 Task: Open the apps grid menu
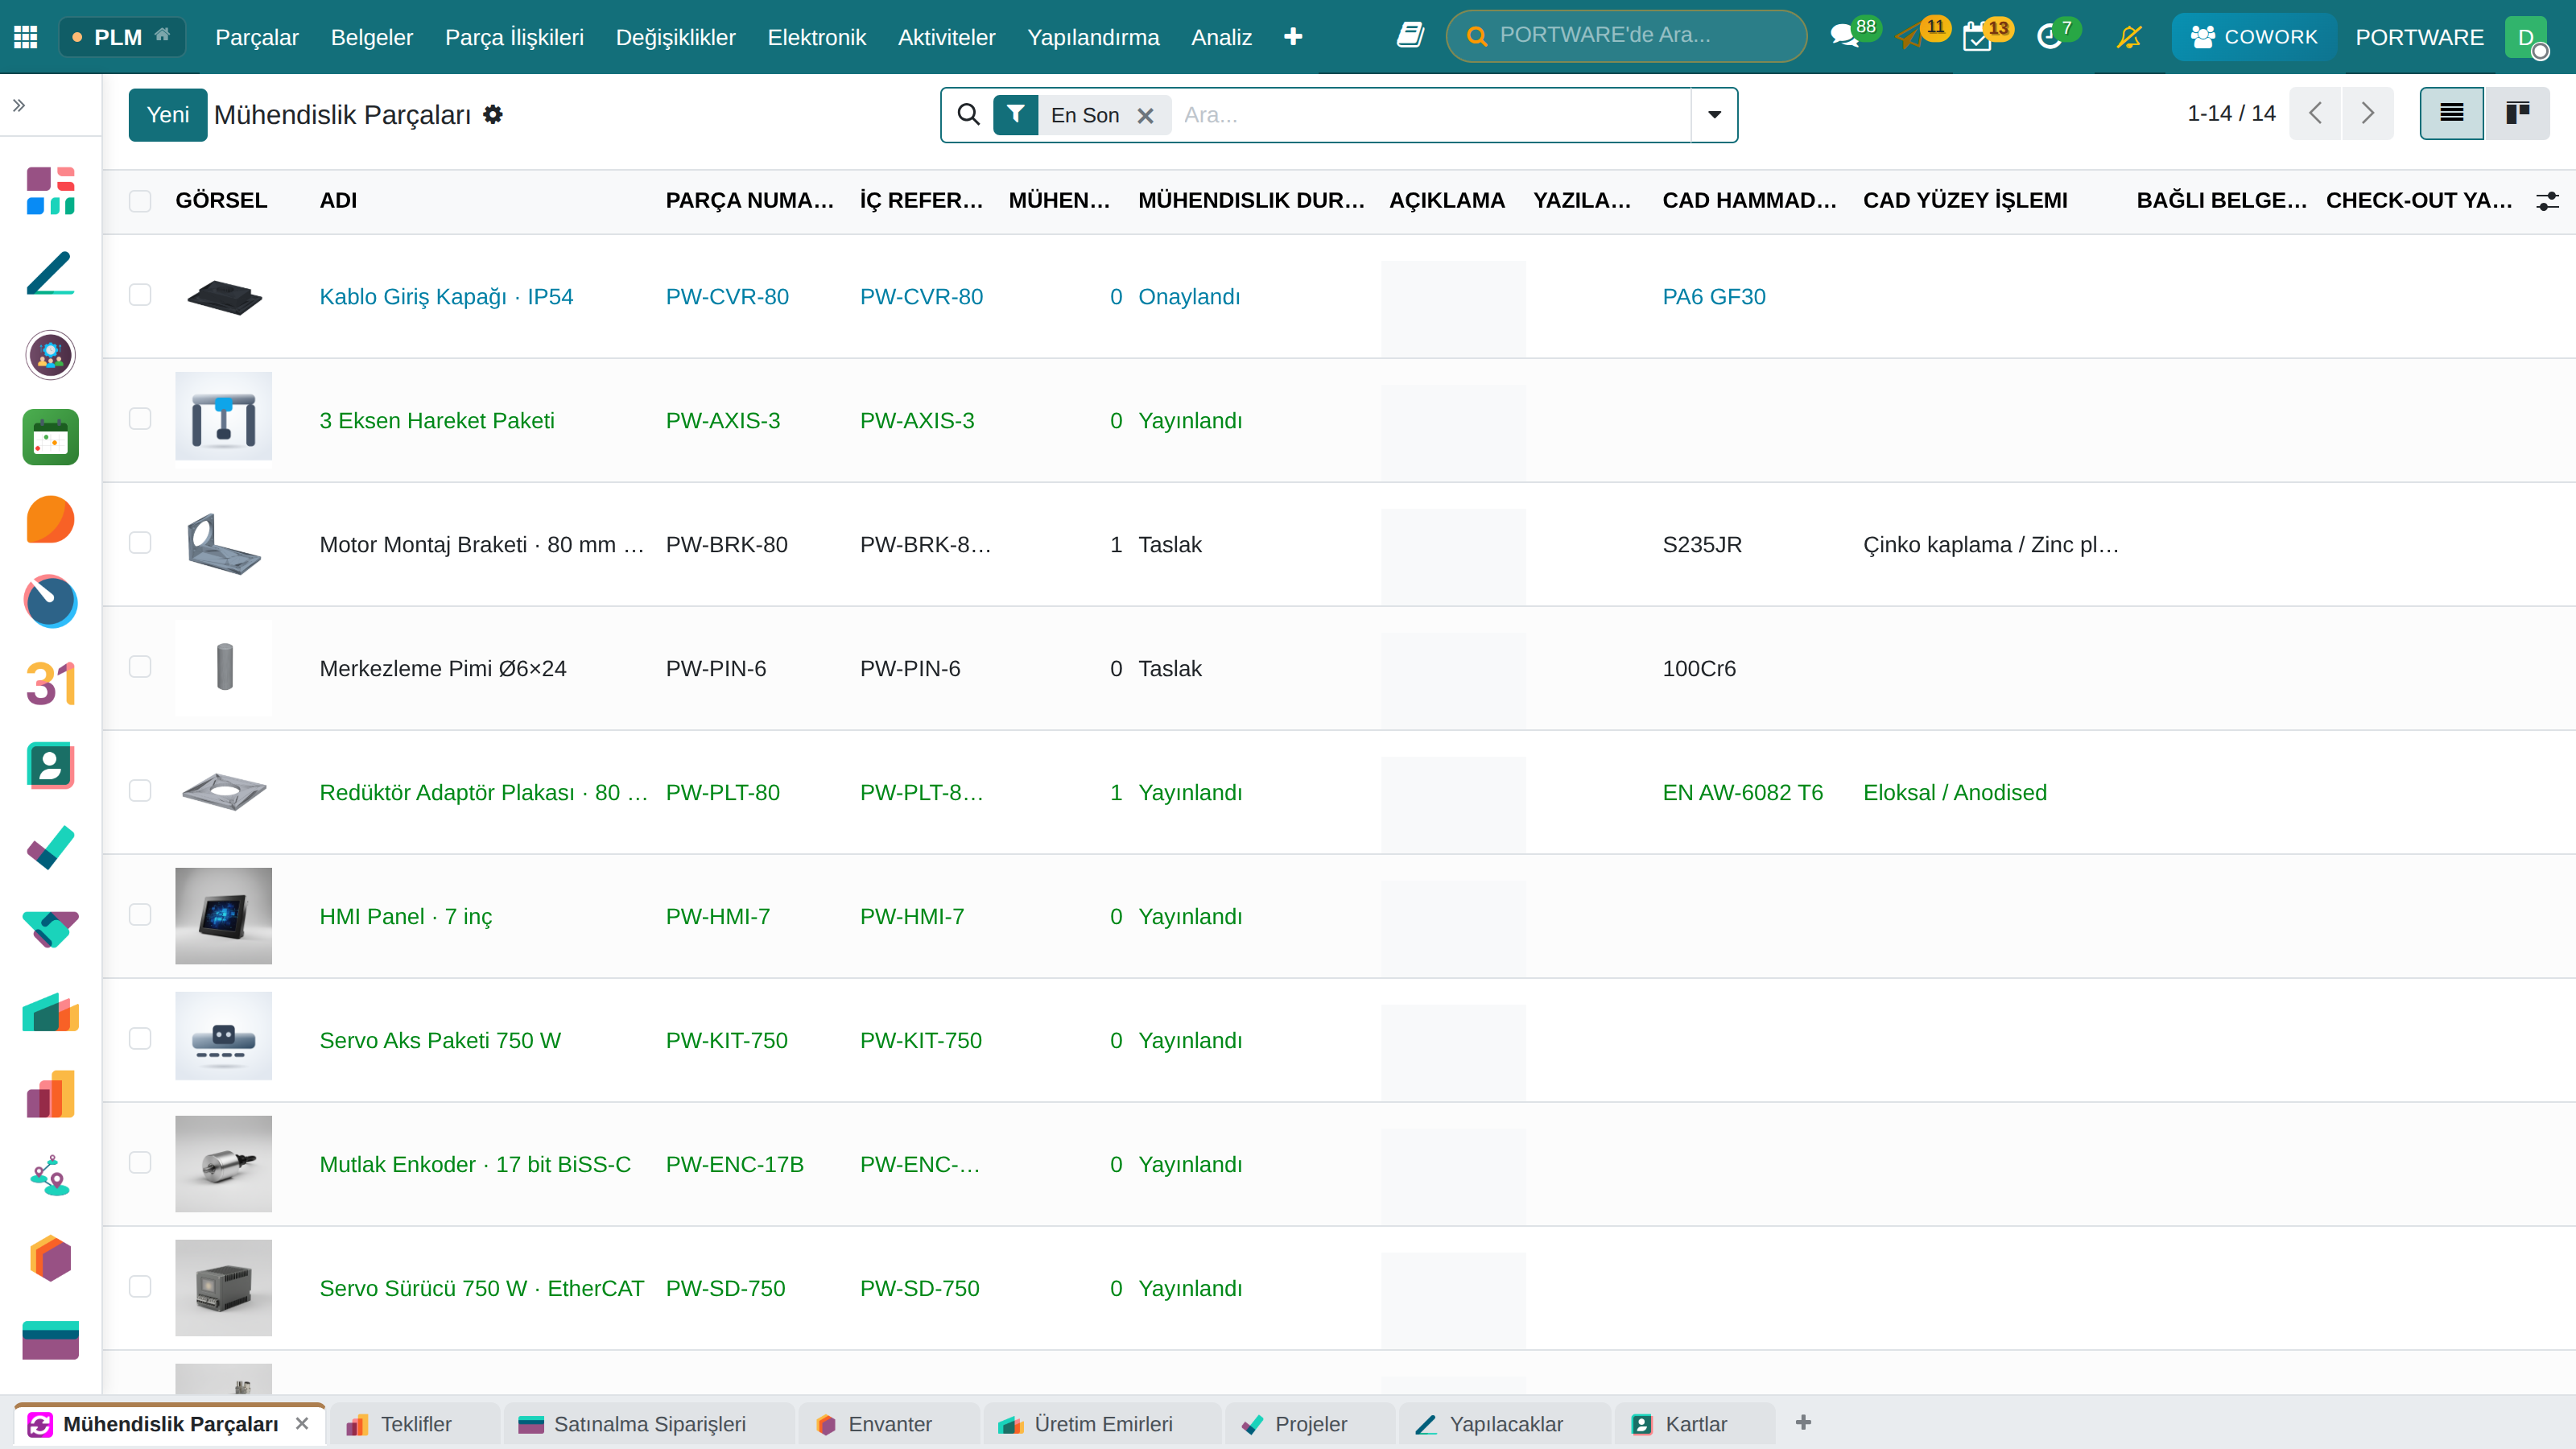(x=26, y=37)
